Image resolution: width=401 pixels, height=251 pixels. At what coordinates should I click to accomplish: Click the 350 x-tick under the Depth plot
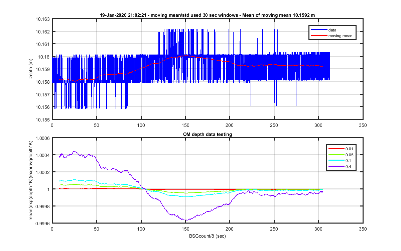click(363, 125)
